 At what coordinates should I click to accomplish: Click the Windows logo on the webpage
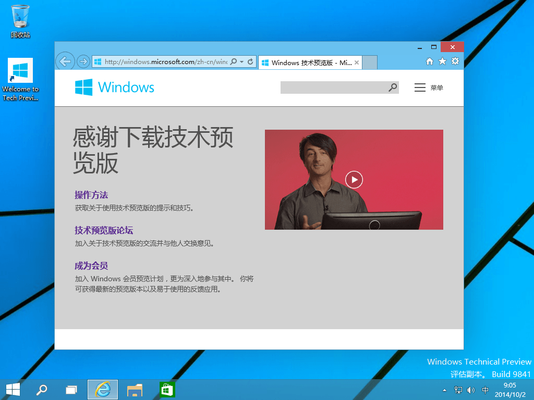coord(115,87)
